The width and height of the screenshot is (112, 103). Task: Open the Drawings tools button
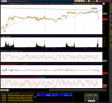coord(92,1)
